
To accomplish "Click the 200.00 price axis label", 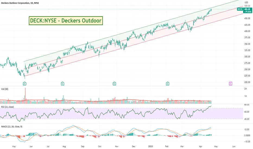I will (247, 82).
